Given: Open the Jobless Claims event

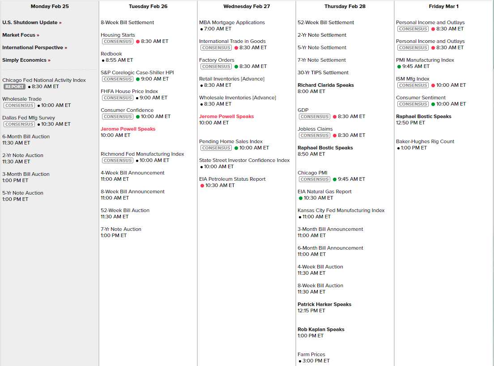Looking at the screenshot, I should 315,129.
